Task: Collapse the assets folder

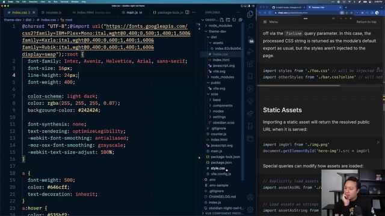Action: (x=218, y=43)
